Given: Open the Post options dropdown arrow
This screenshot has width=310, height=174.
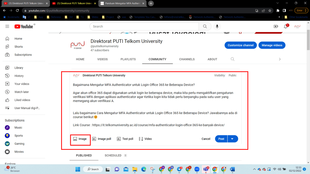Looking at the screenshot, I should tap(232, 139).
